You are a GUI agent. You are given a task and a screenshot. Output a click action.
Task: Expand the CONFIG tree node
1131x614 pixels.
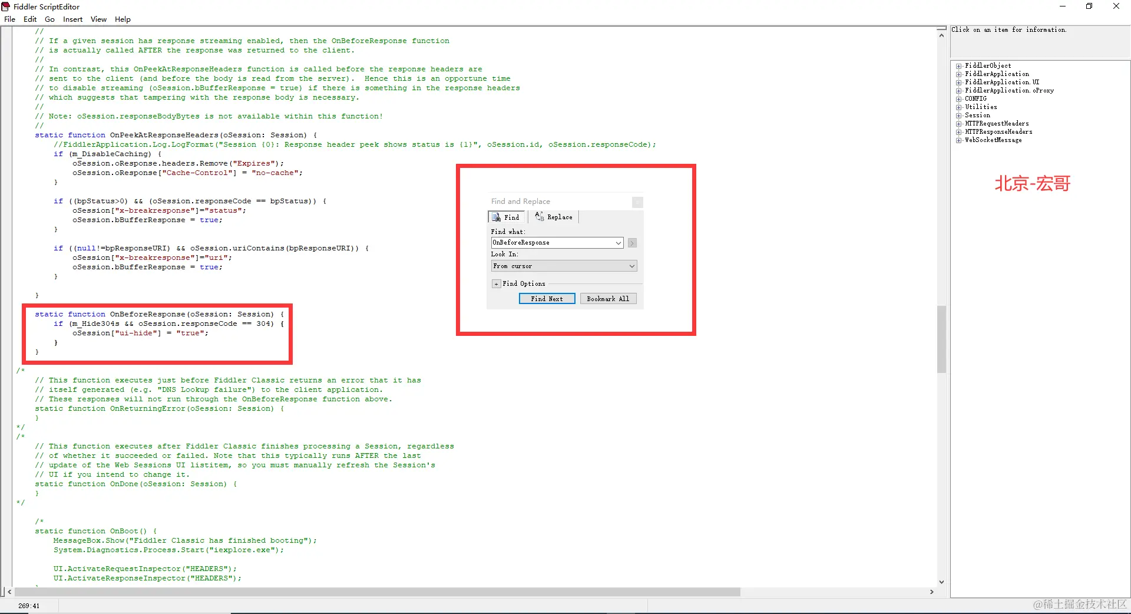pyautogui.click(x=959, y=99)
